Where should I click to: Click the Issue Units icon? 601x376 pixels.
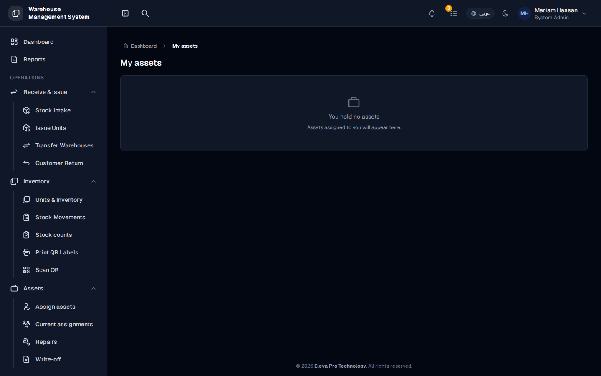point(26,128)
